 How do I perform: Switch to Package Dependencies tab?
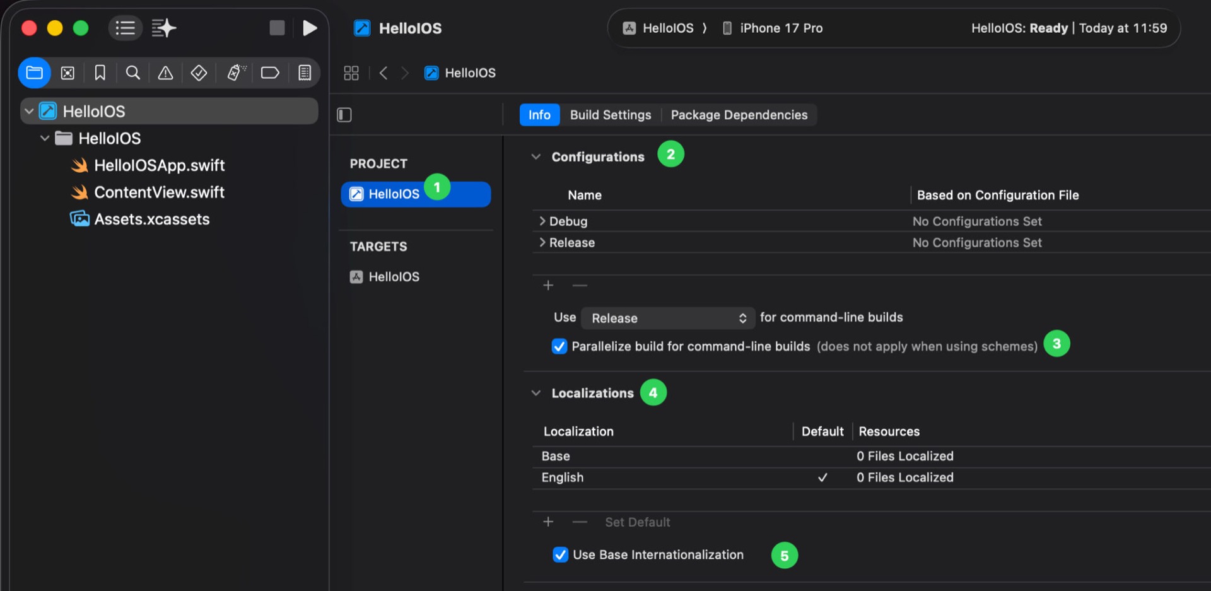(739, 115)
